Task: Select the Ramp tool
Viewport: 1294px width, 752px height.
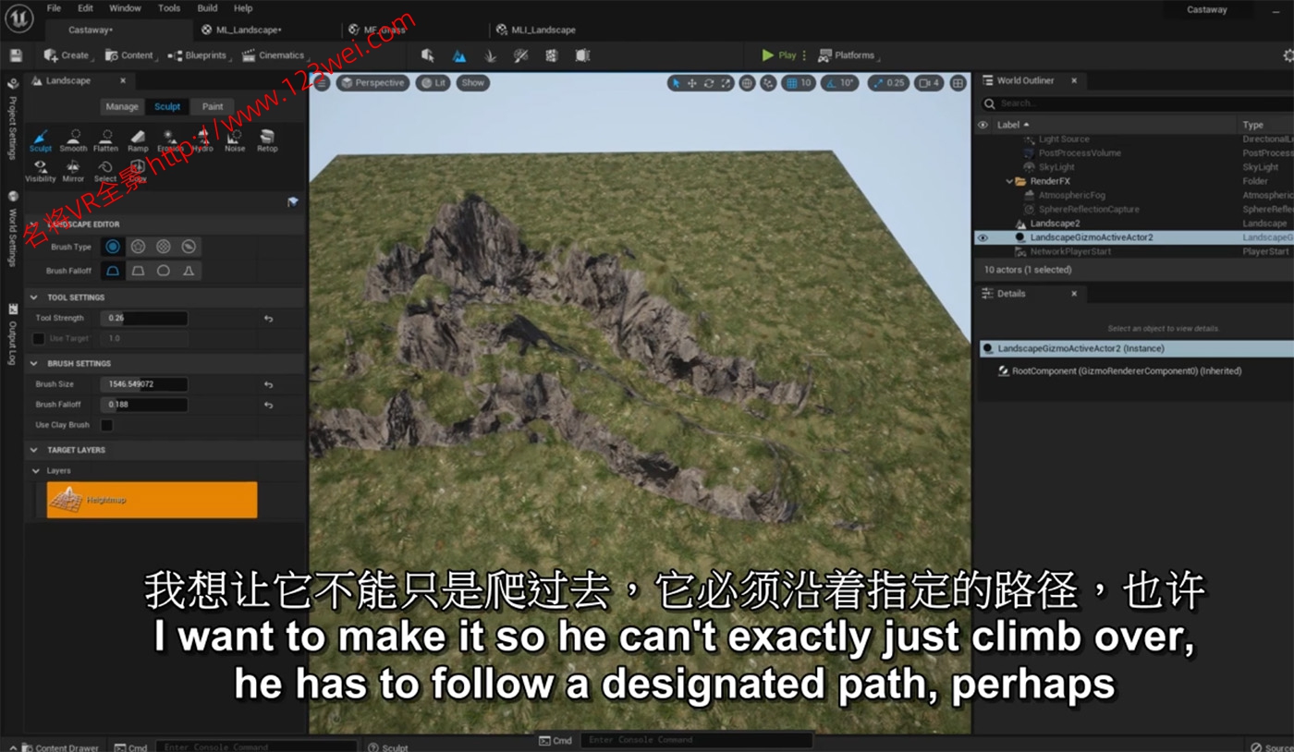Action: coord(138,139)
